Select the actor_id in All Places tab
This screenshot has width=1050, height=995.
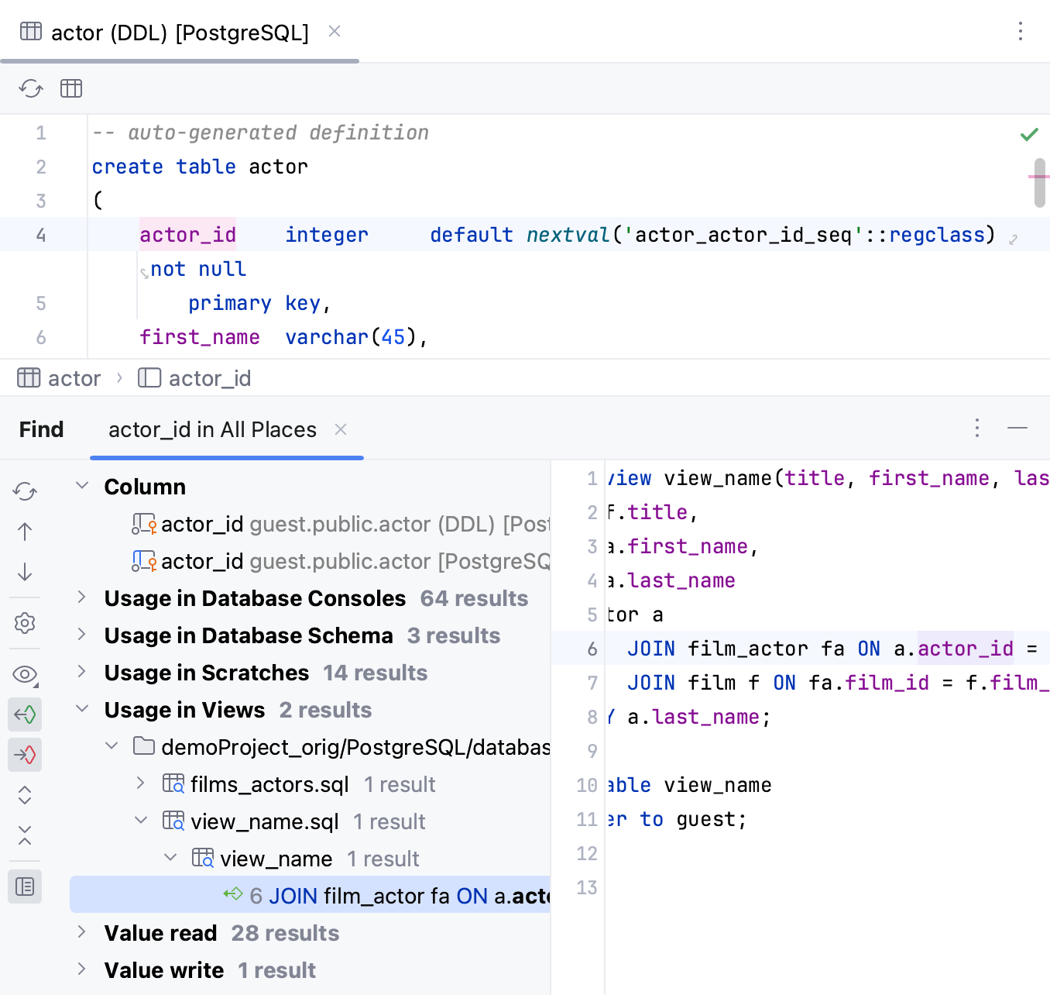coord(211,429)
